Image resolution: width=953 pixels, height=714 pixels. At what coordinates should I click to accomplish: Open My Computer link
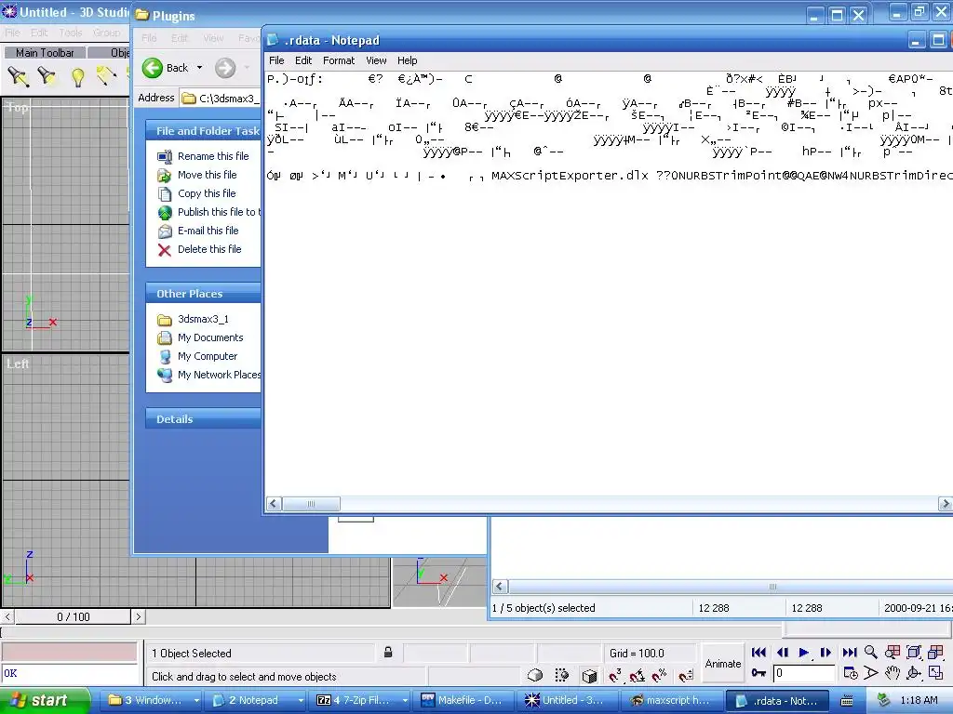(x=208, y=356)
